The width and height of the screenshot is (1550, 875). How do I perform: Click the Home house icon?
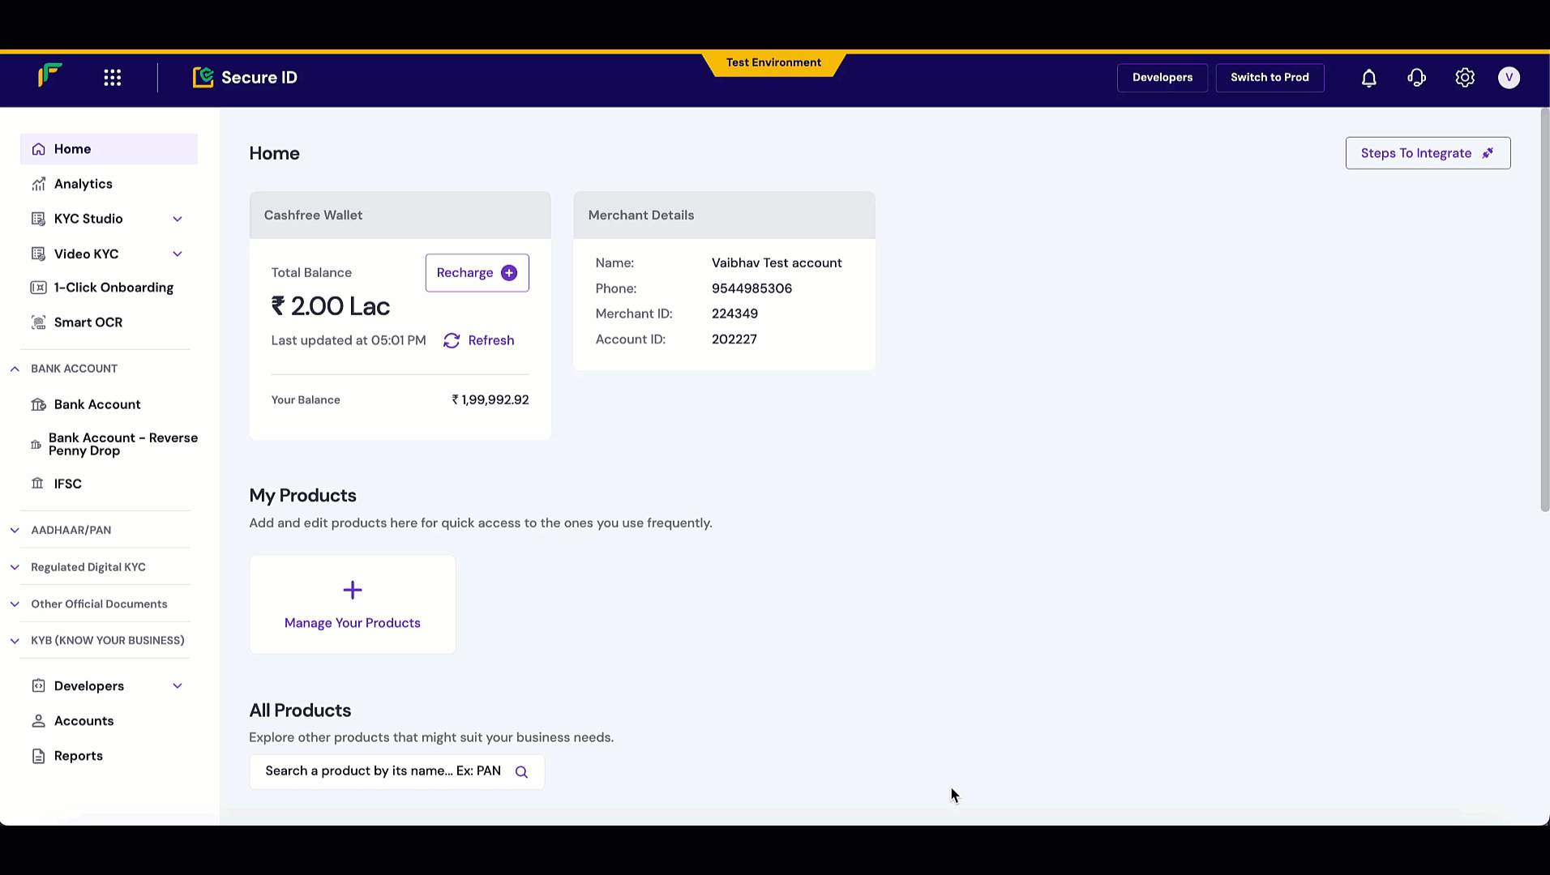pos(38,149)
